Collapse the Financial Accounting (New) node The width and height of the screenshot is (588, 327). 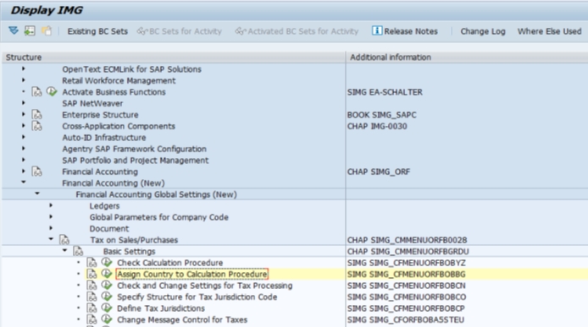pyautogui.click(x=23, y=183)
